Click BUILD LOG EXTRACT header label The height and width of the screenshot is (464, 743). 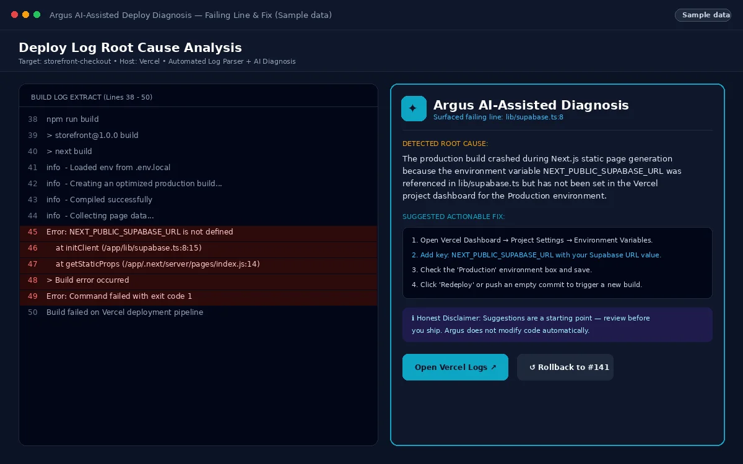tap(92, 97)
